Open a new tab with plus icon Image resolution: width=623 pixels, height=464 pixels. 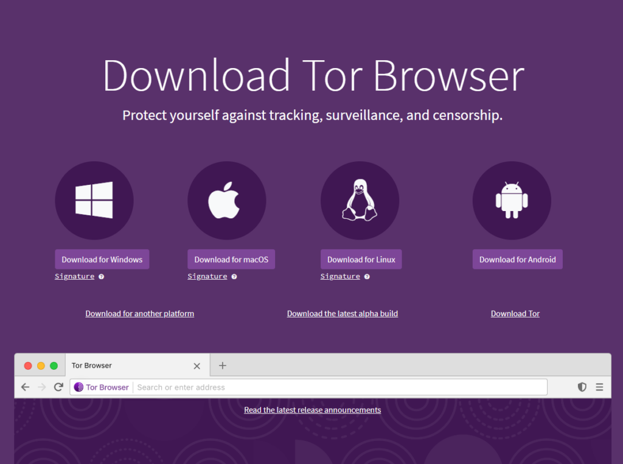coord(223,365)
